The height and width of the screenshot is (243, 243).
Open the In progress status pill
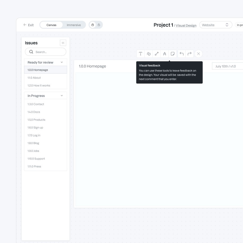point(239,25)
